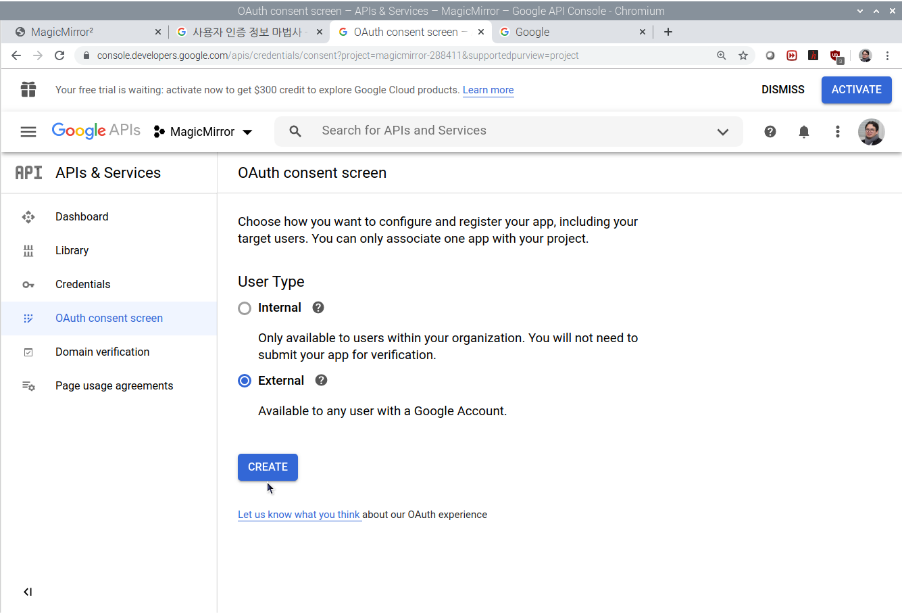Collapse the sidebar with the bottom arrow
The image size is (902, 614).
point(28,592)
